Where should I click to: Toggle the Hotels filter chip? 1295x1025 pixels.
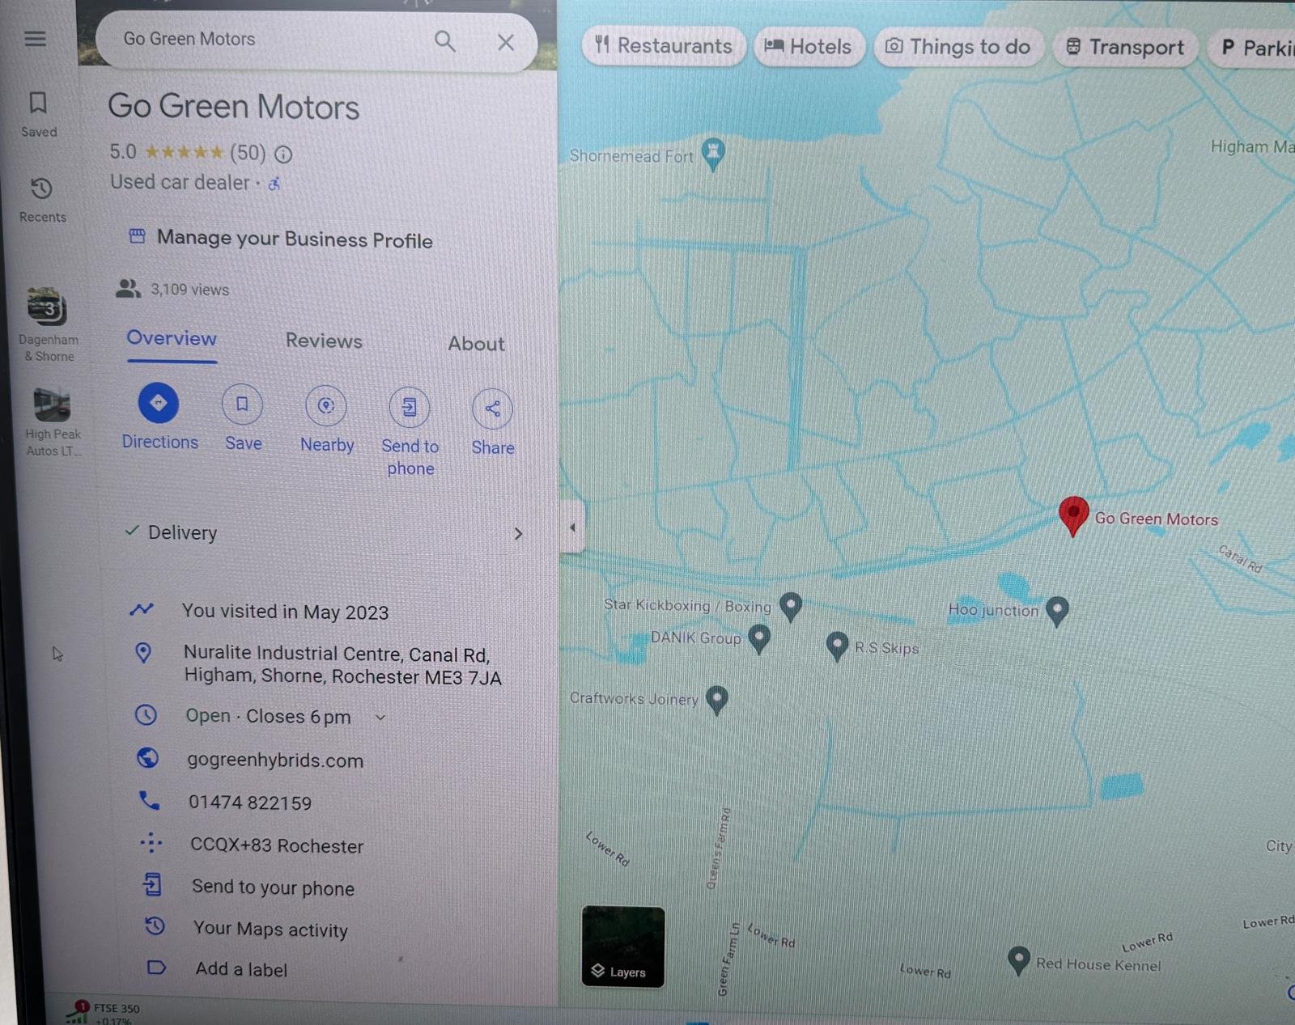pos(809,47)
